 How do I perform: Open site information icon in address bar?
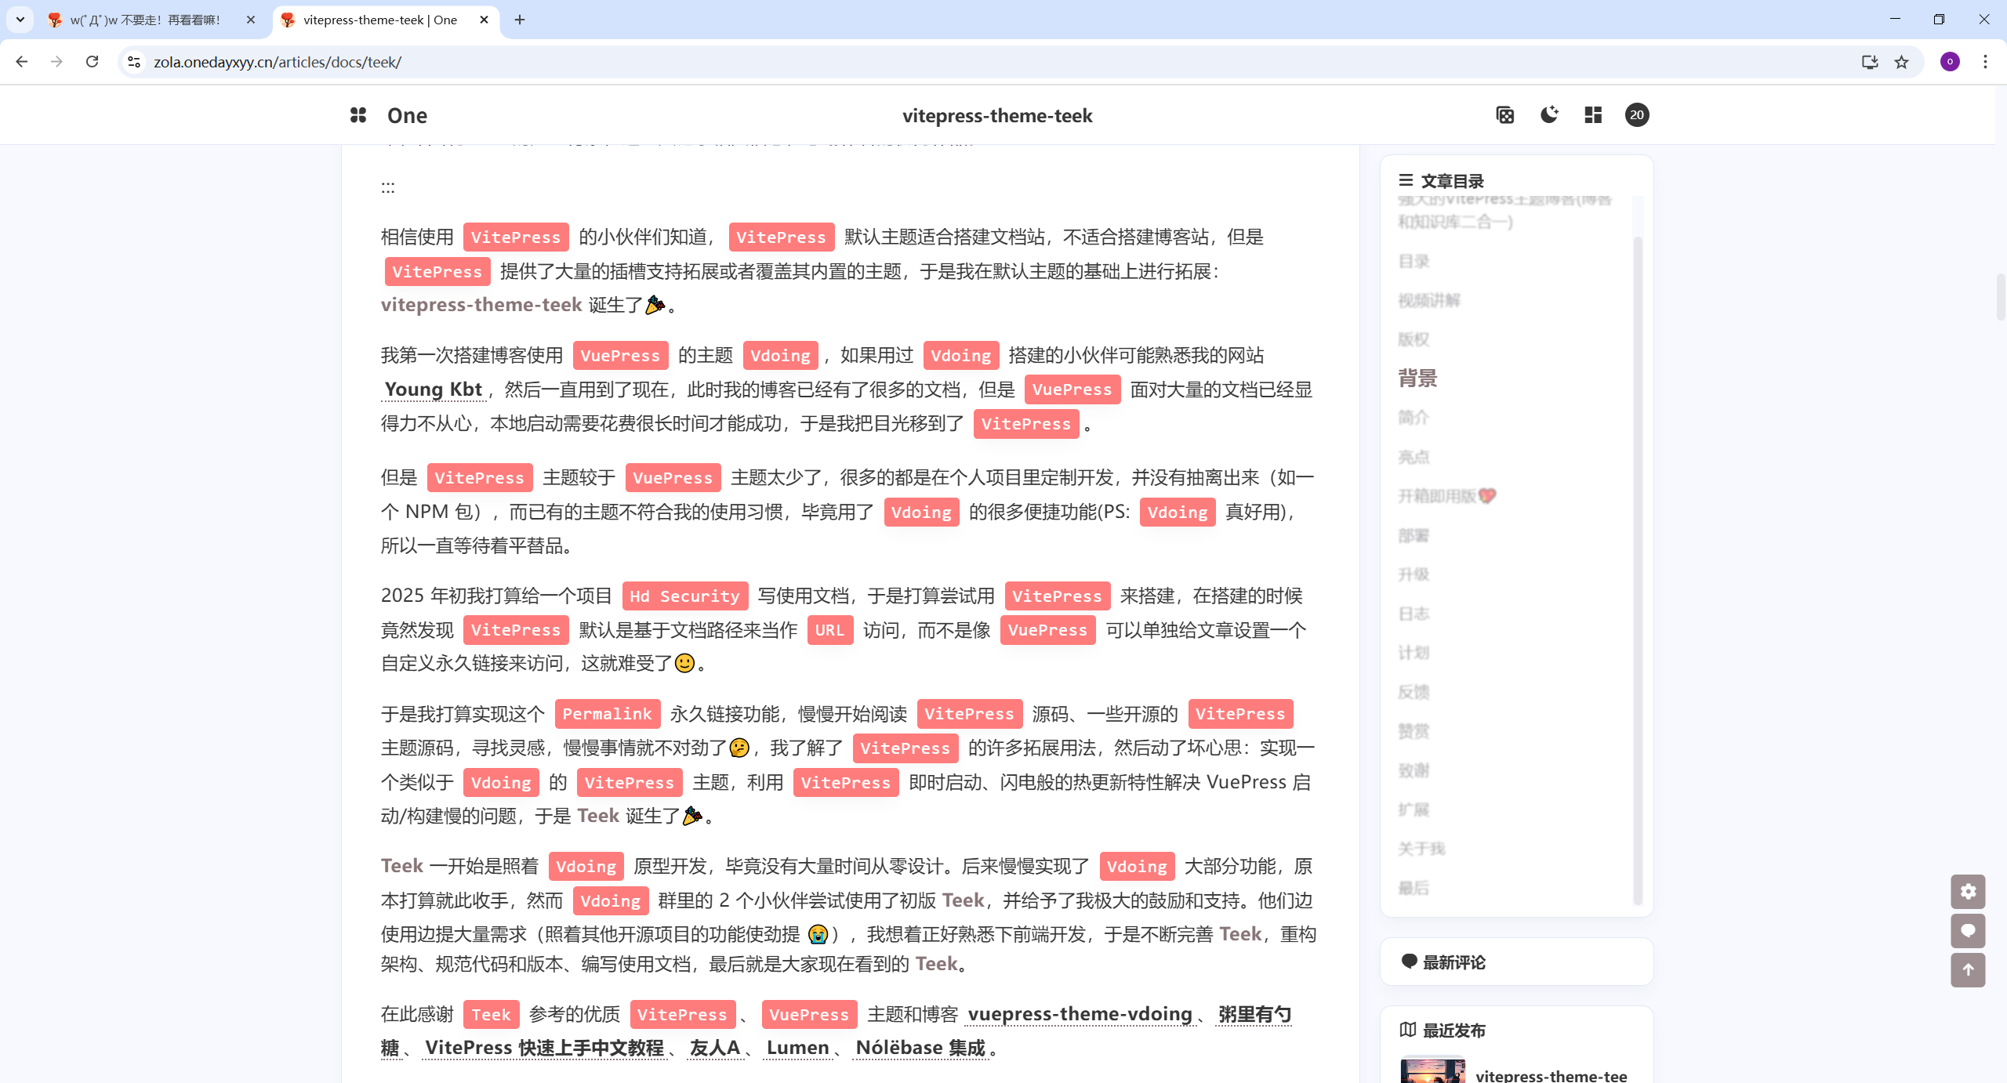point(134,62)
